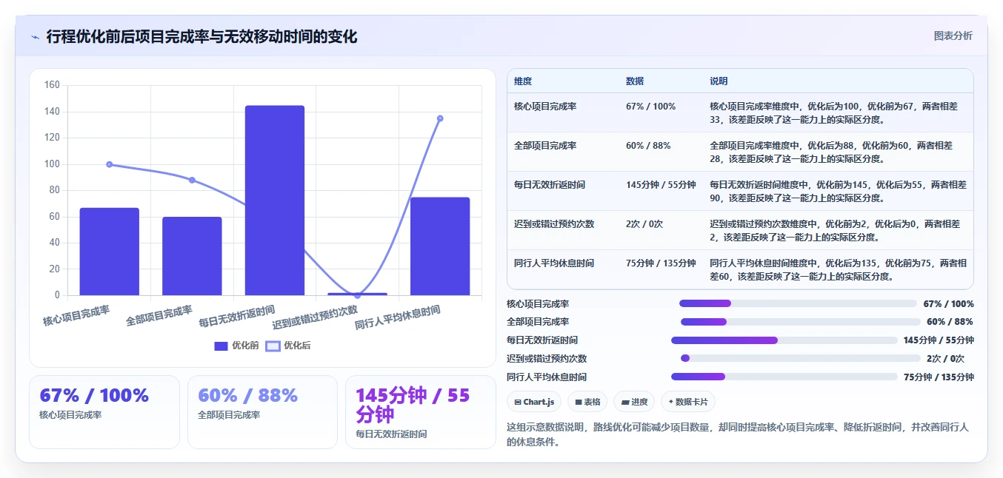Select the Chart.js chip

534,402
